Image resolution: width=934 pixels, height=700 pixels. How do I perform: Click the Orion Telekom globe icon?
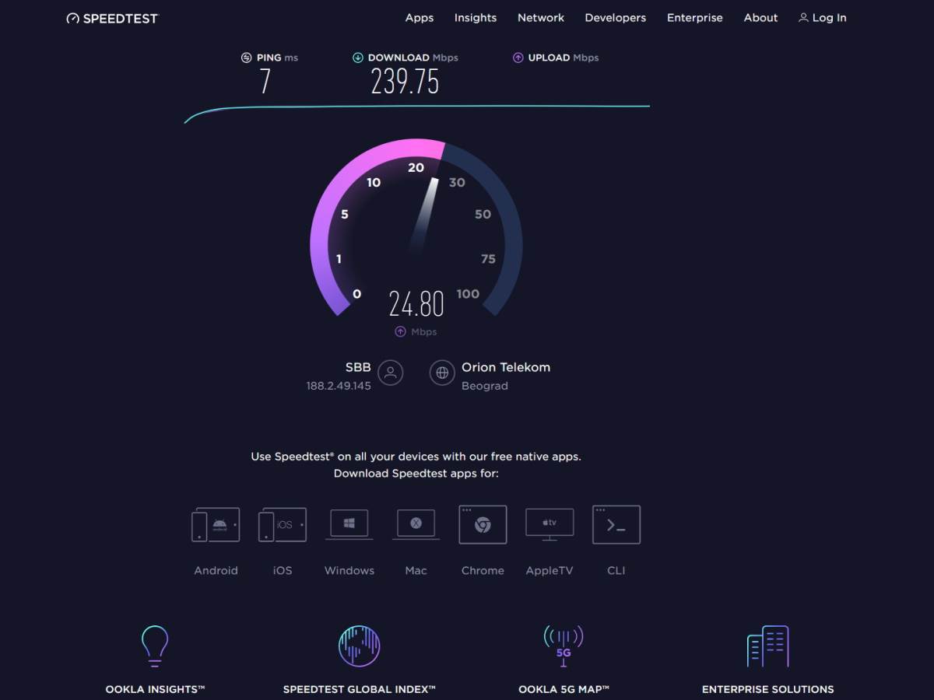click(442, 373)
